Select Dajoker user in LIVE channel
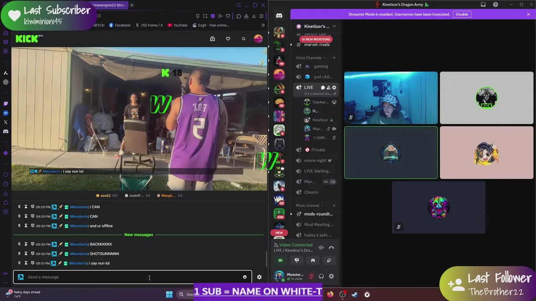The height and width of the screenshot is (301, 536). (x=320, y=102)
